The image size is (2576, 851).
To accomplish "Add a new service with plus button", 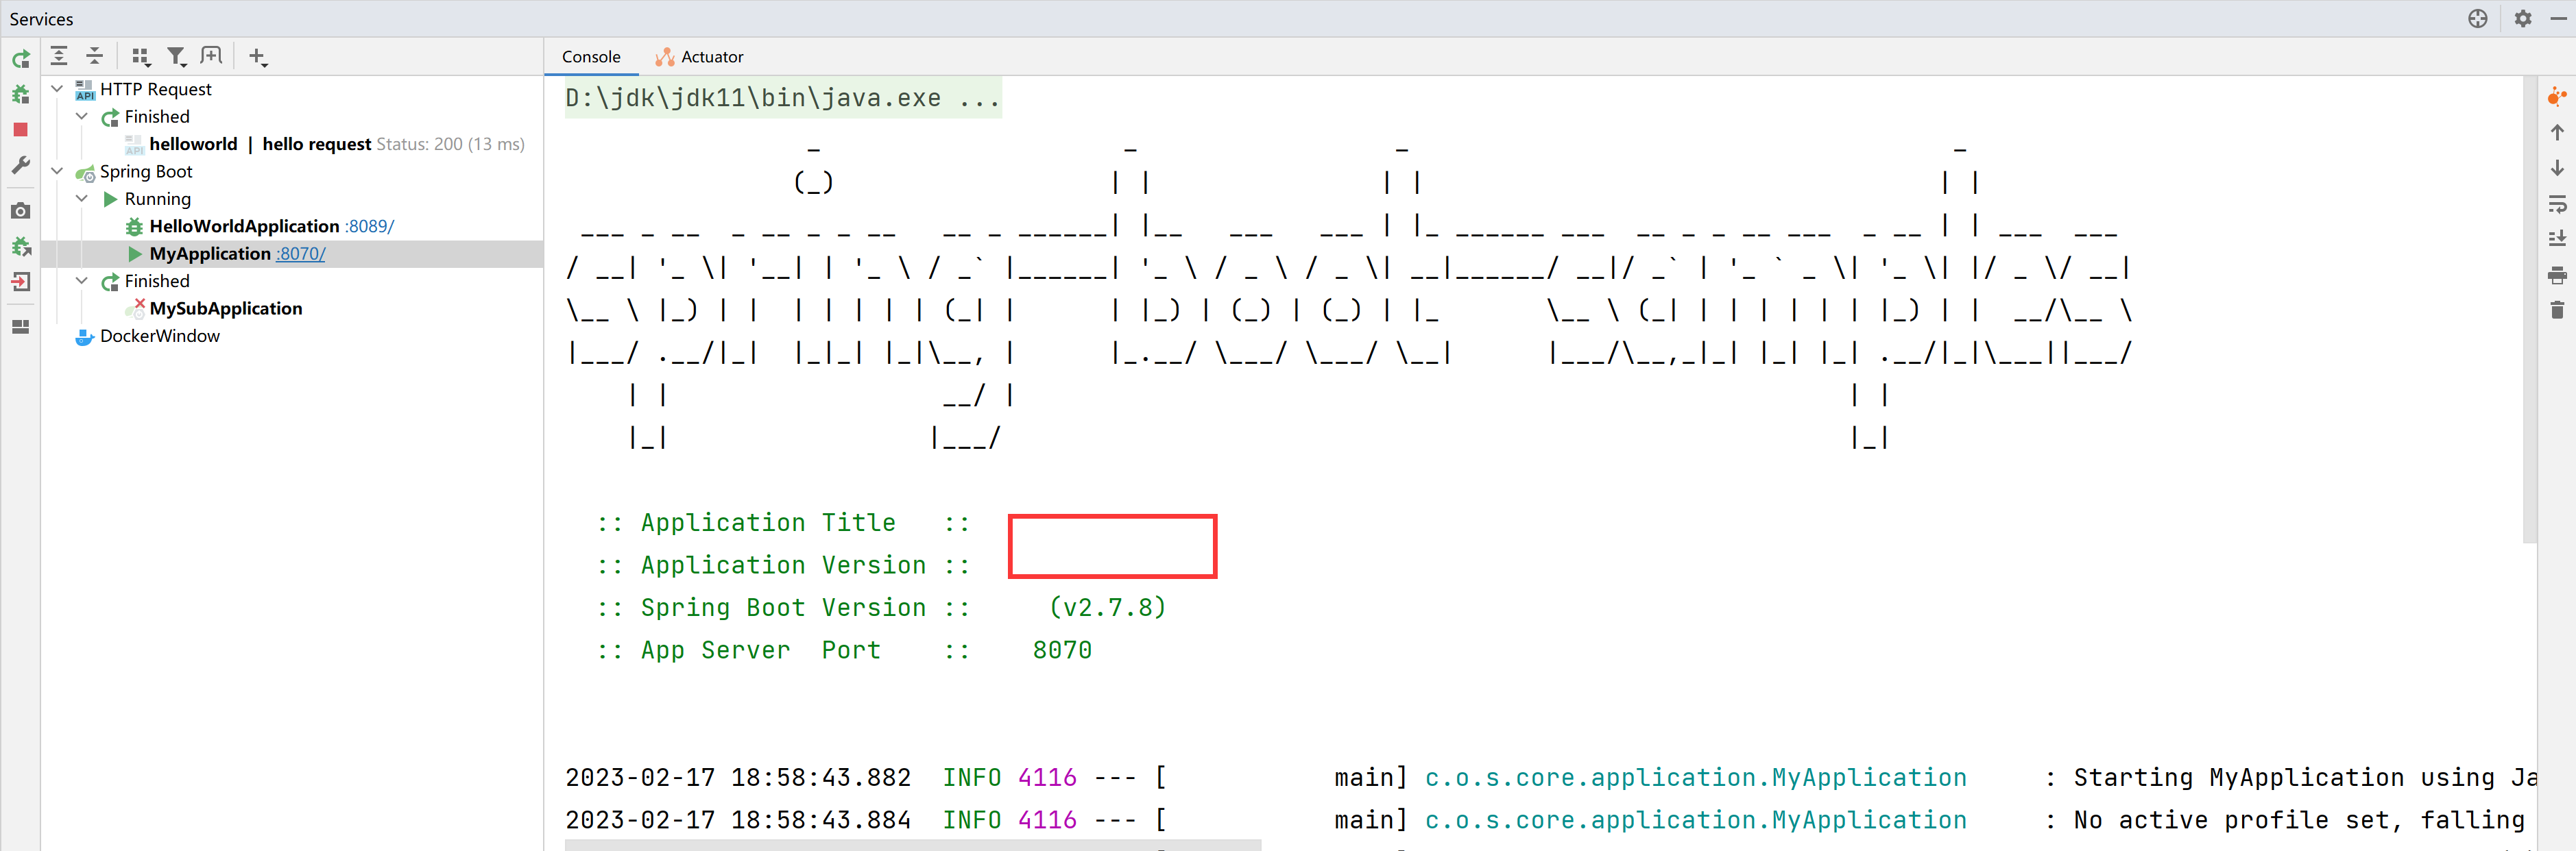I will click(257, 57).
